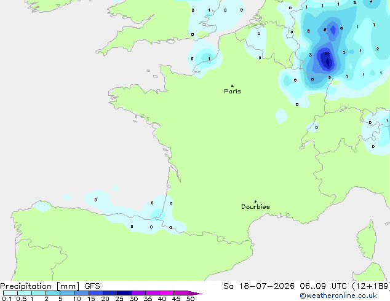Click the legend scale label 0.1
This screenshot has height=301, width=390.
pos(7,299)
